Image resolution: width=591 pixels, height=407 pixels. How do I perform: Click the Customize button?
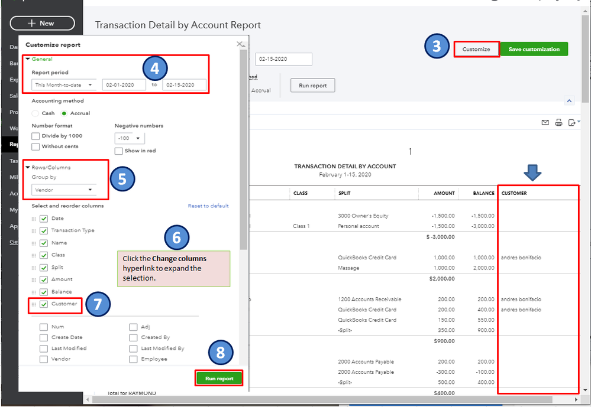pyautogui.click(x=476, y=49)
